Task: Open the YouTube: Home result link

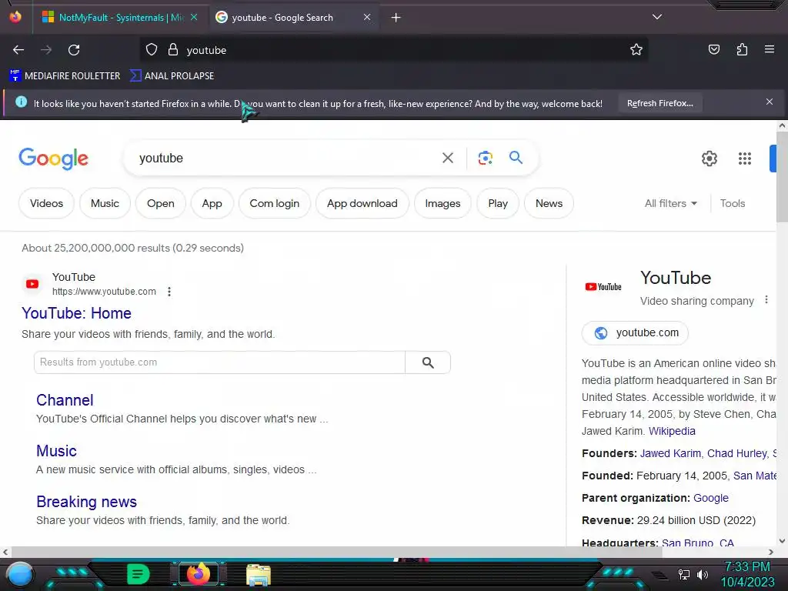Action: (x=76, y=313)
